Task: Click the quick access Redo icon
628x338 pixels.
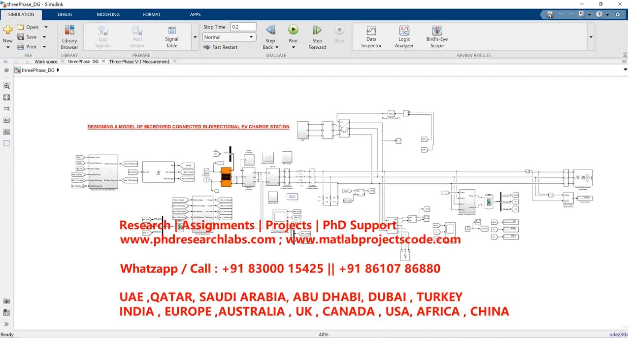Action: tap(572, 15)
